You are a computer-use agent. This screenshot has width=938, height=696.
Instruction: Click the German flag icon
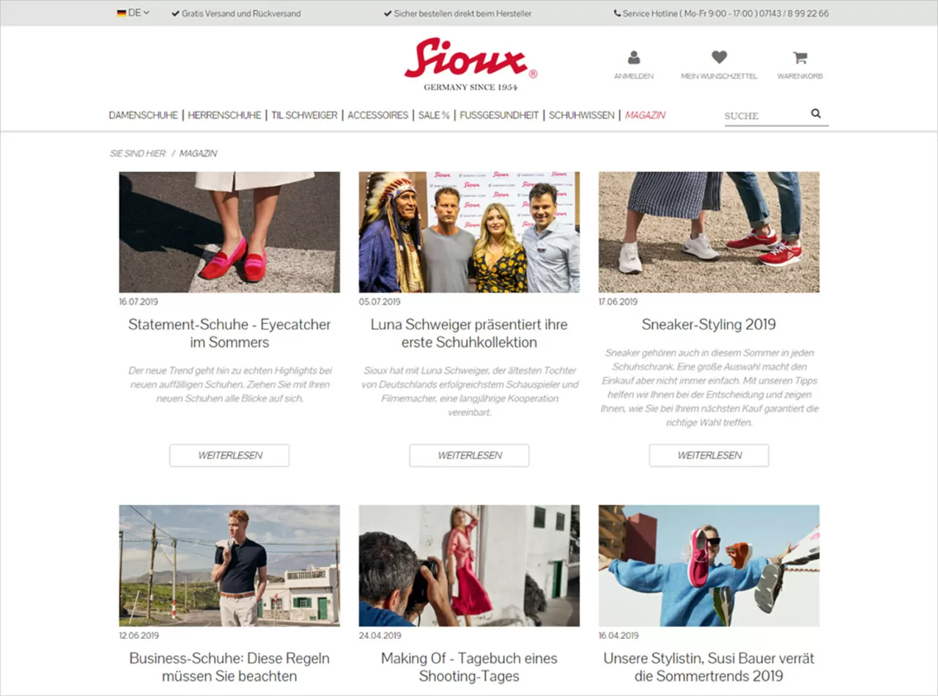coord(121,13)
